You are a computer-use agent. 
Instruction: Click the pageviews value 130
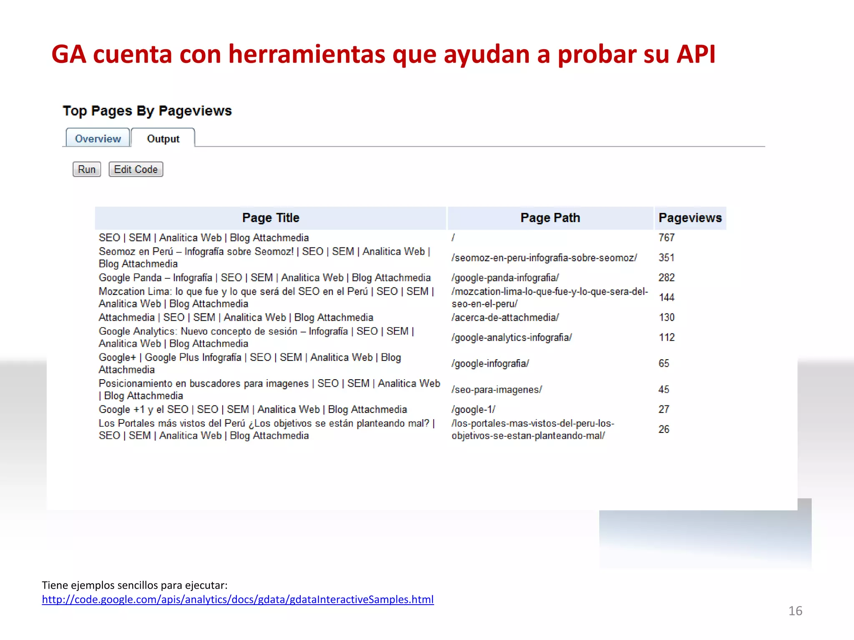[x=666, y=317]
